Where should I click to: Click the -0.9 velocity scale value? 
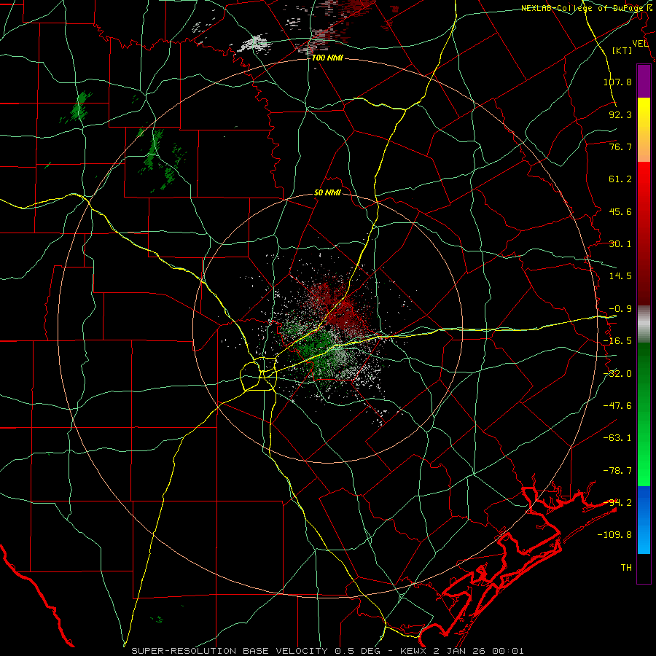[620, 309]
